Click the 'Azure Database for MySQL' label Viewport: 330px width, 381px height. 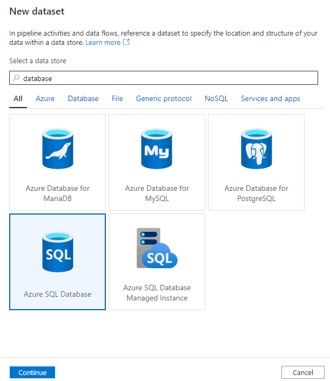[157, 193]
